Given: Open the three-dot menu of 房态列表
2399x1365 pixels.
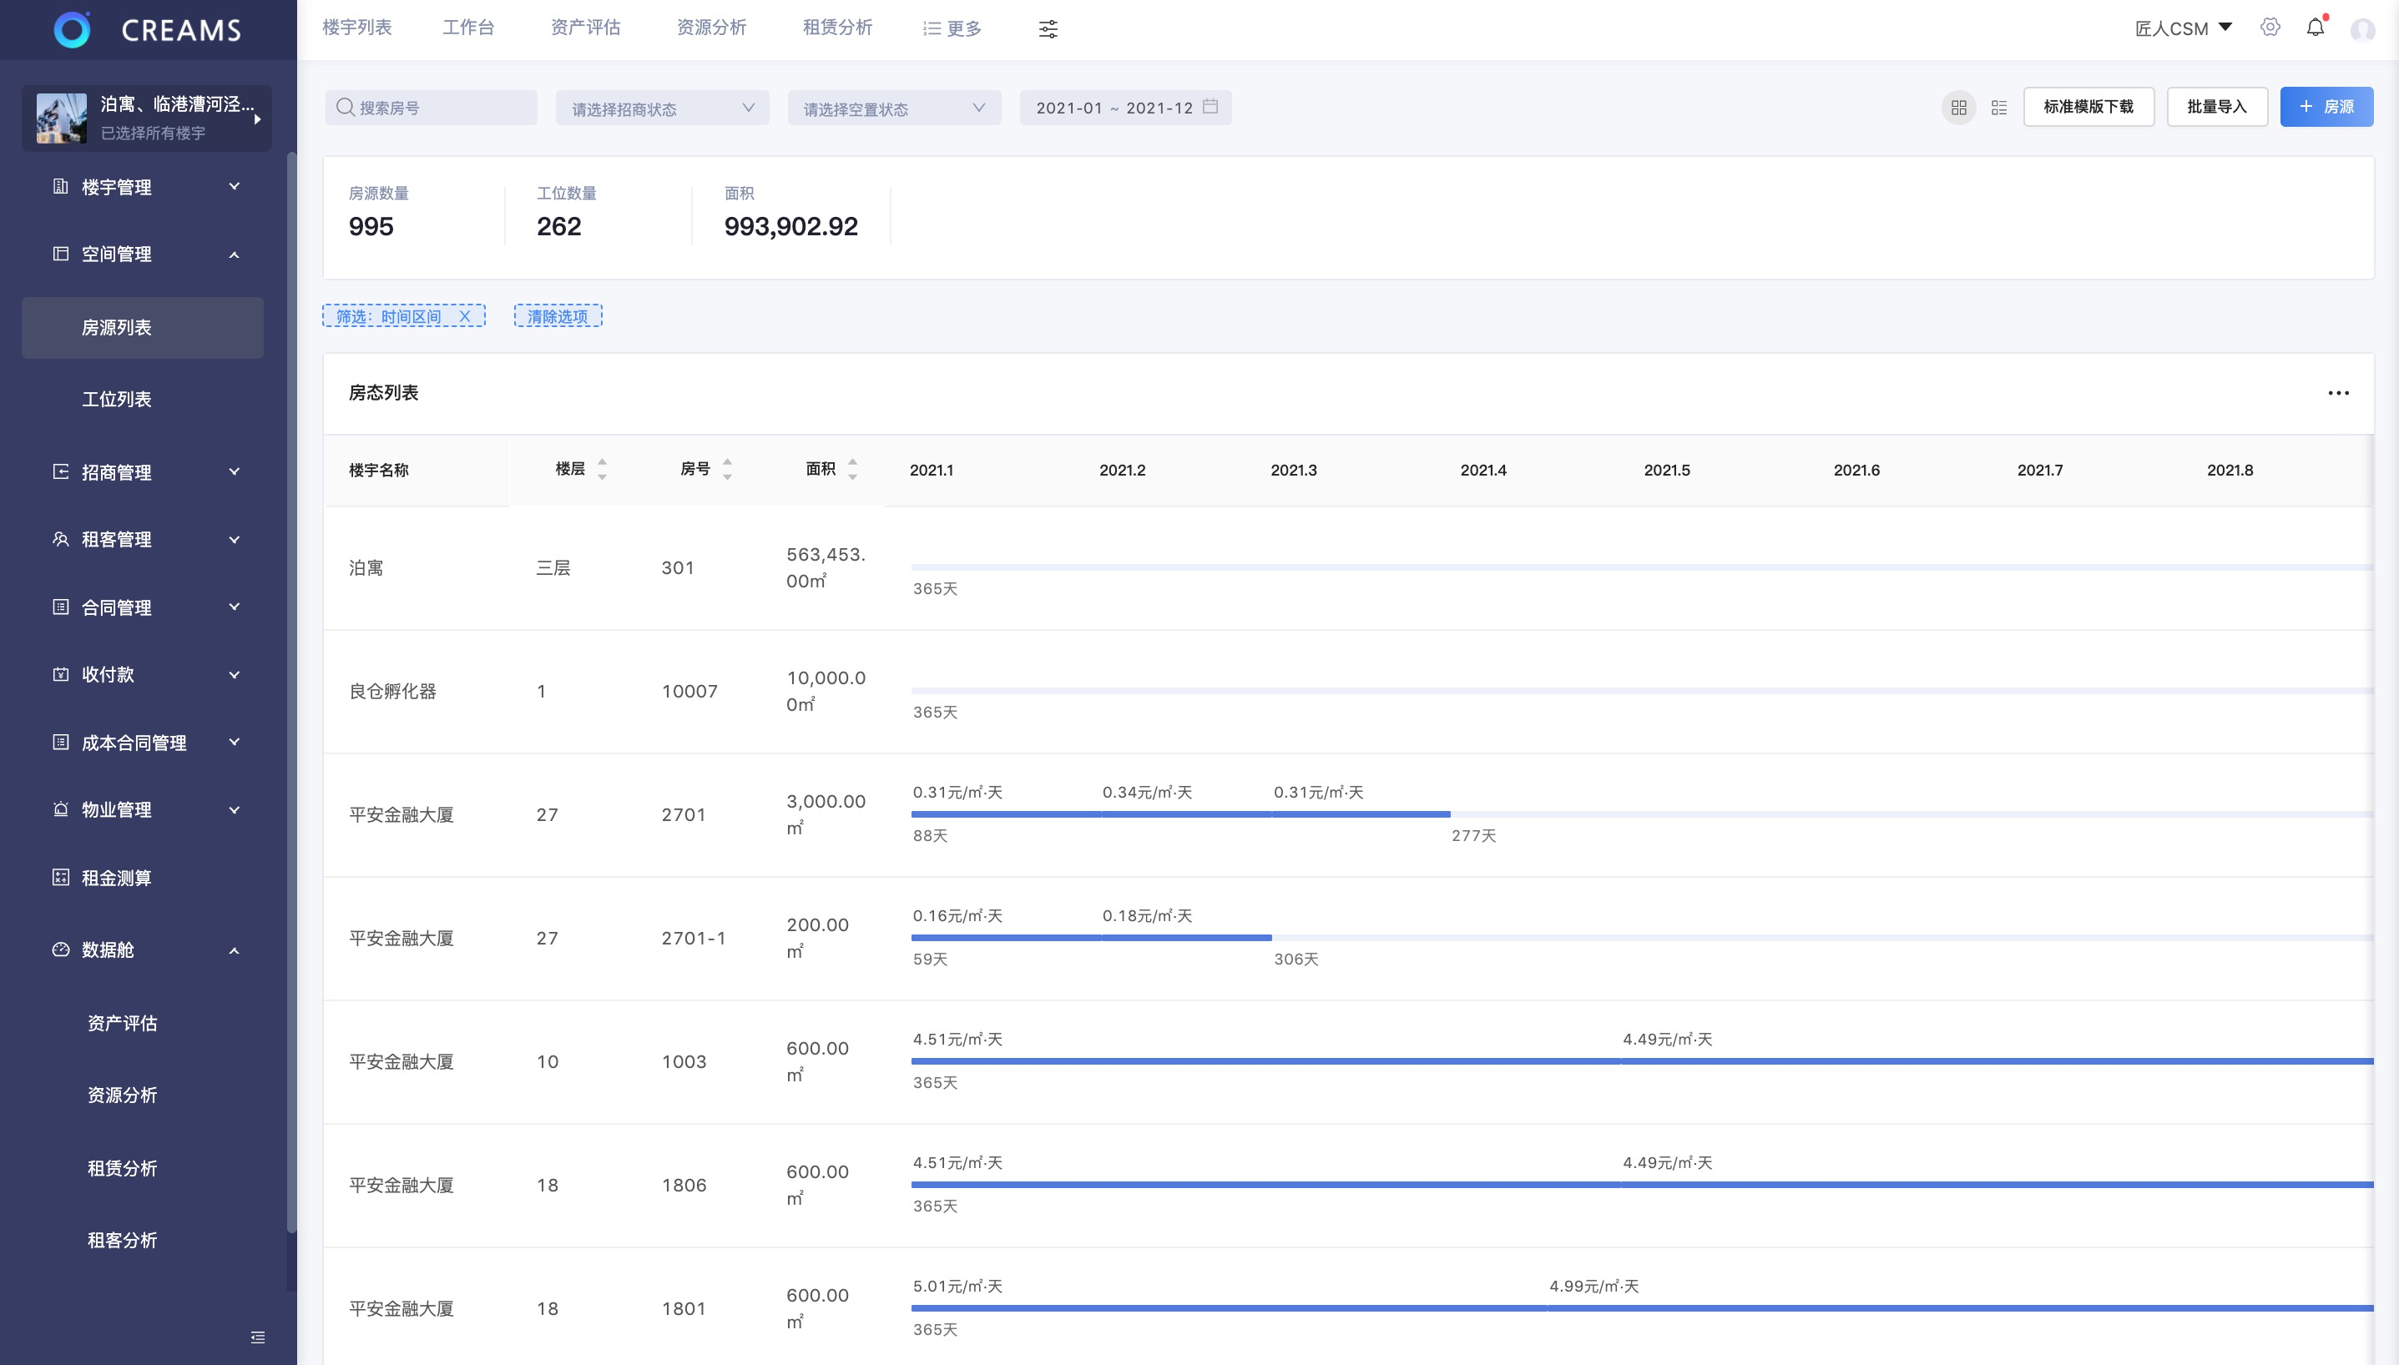Looking at the screenshot, I should [2338, 393].
